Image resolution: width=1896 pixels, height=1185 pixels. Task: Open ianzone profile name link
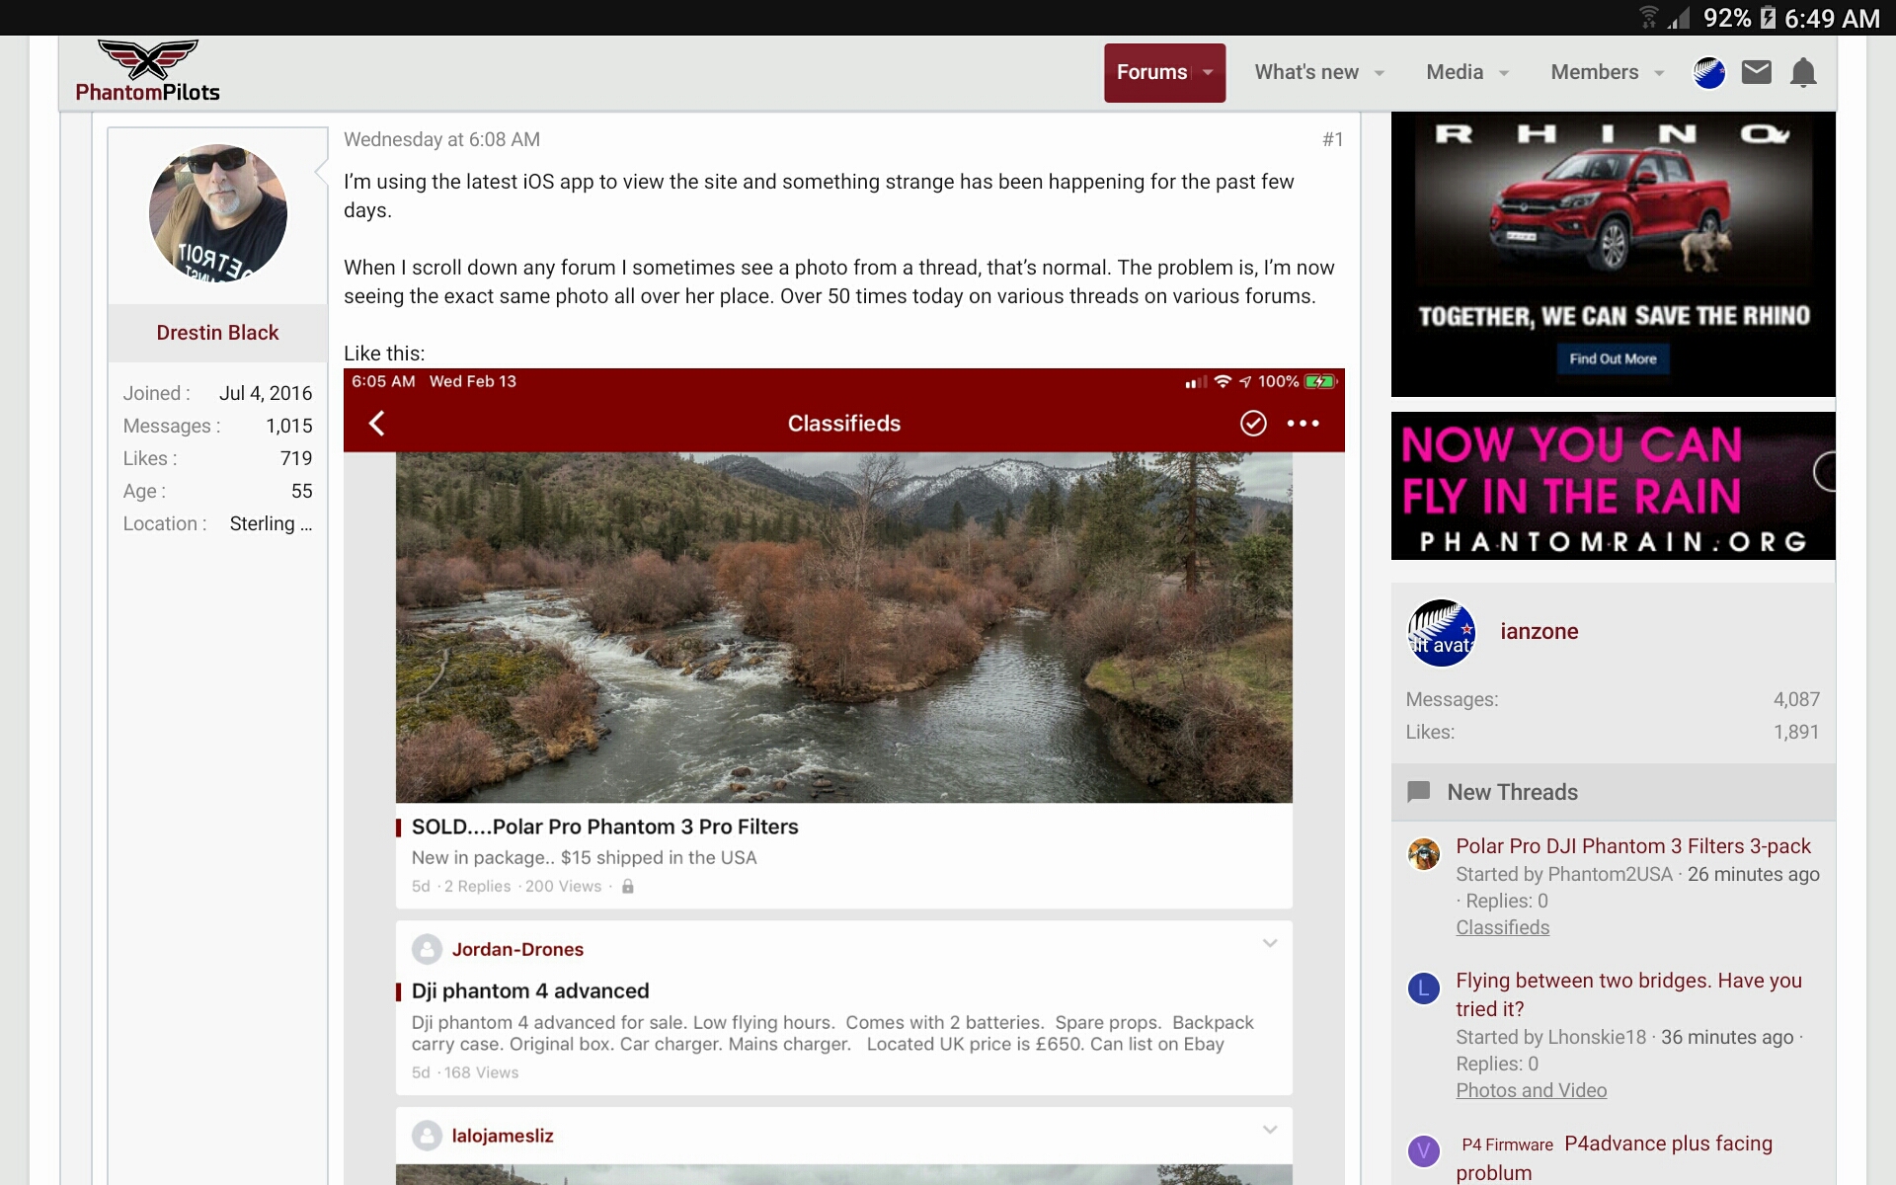click(x=1539, y=632)
